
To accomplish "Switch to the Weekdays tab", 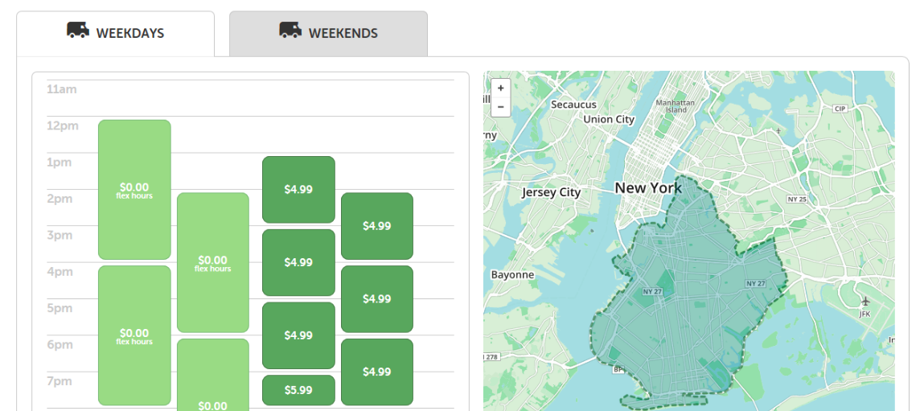I will [116, 33].
